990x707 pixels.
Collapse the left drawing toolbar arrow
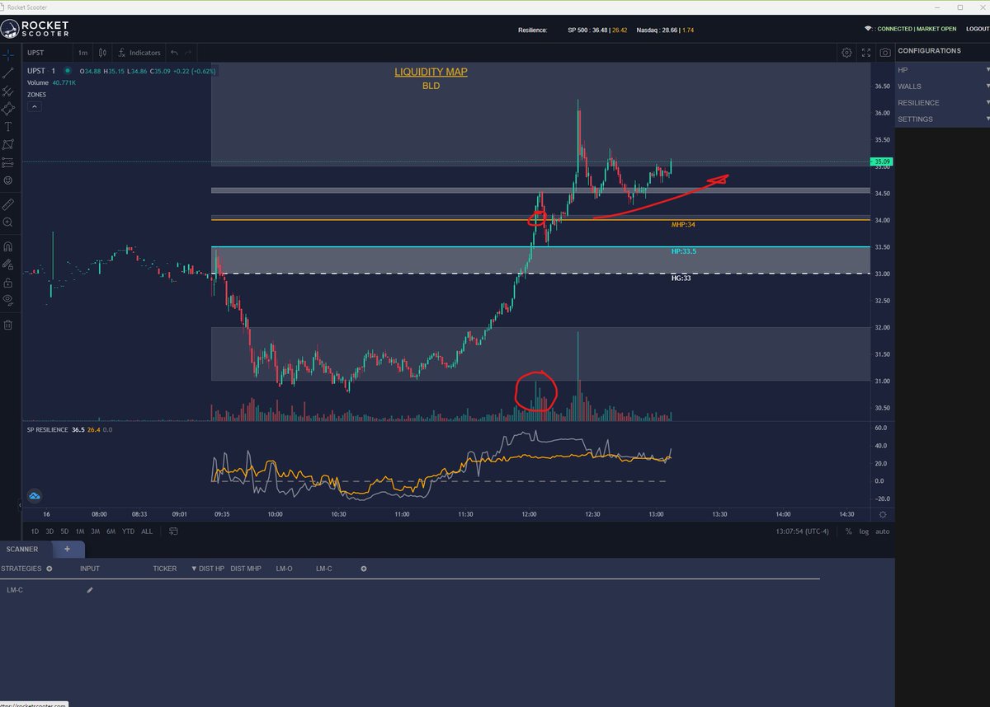point(20,505)
